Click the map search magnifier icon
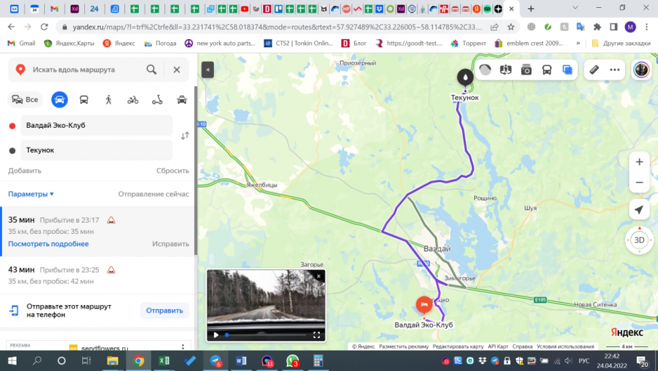 coord(151,70)
